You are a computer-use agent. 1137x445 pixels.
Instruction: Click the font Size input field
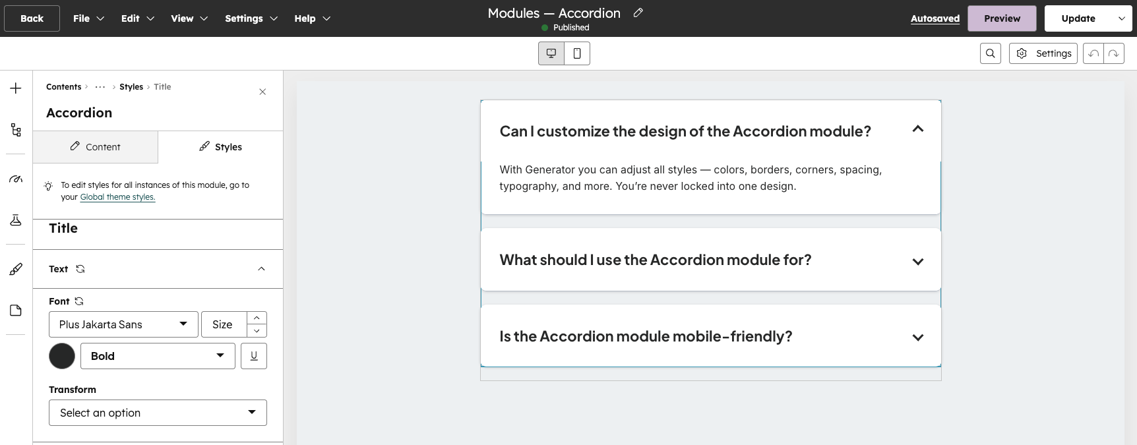[x=224, y=324]
